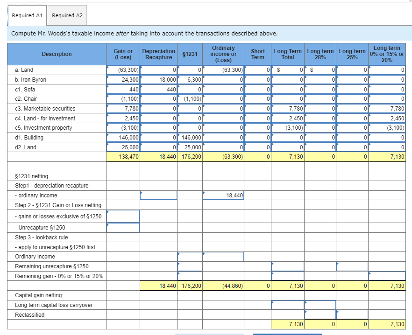Select Long term capital loss carryover 28% input
The image size is (412, 335).
(x=320, y=305)
